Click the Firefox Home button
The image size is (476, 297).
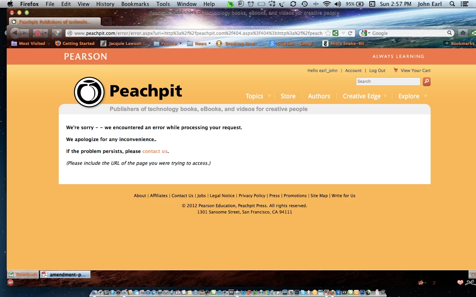(463, 33)
